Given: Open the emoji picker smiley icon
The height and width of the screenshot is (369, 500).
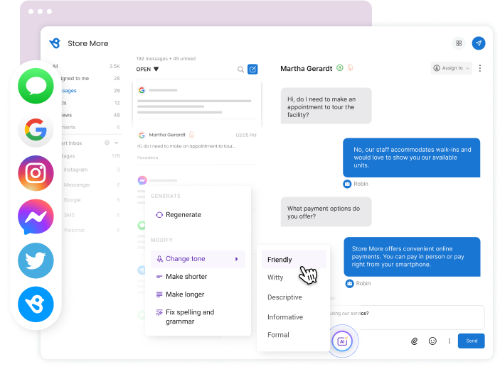Looking at the screenshot, I should click(432, 341).
